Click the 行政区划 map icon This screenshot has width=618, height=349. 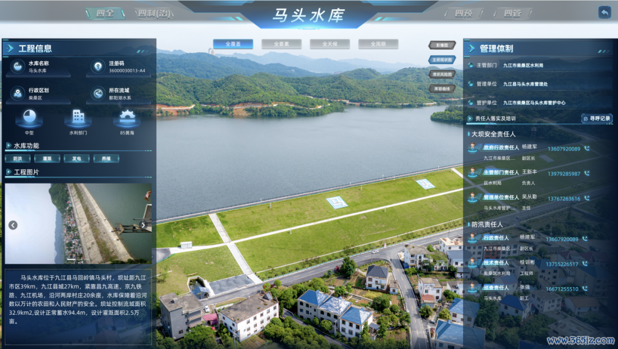click(18, 93)
